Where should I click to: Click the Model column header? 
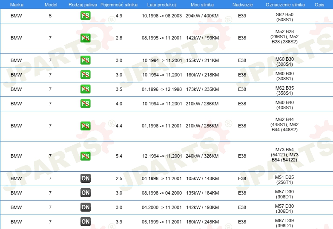coord(51,5)
